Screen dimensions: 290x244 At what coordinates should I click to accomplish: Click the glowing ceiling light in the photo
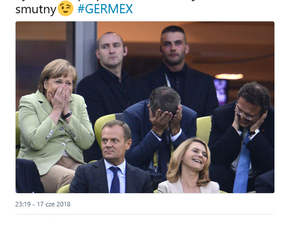(229, 76)
